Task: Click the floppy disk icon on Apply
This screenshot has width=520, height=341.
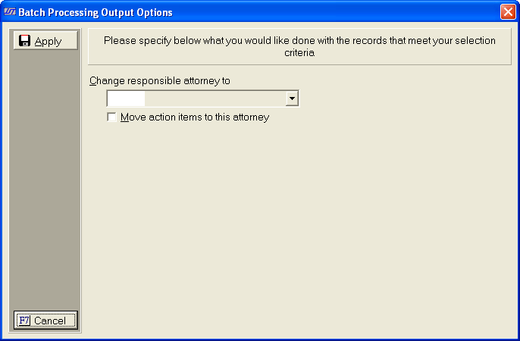Action: coord(25,41)
